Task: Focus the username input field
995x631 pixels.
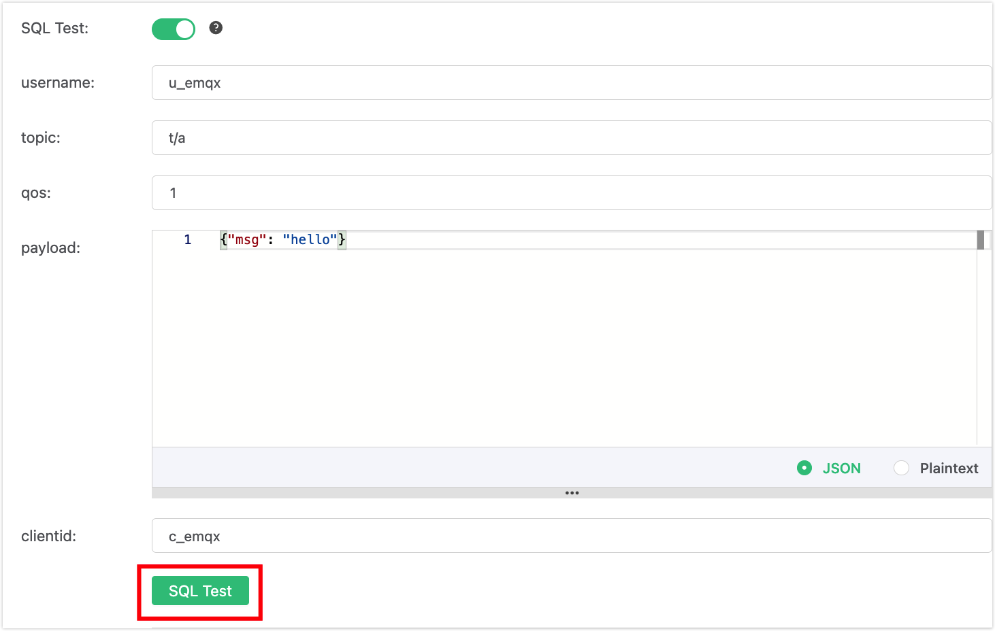Action: click(x=572, y=83)
